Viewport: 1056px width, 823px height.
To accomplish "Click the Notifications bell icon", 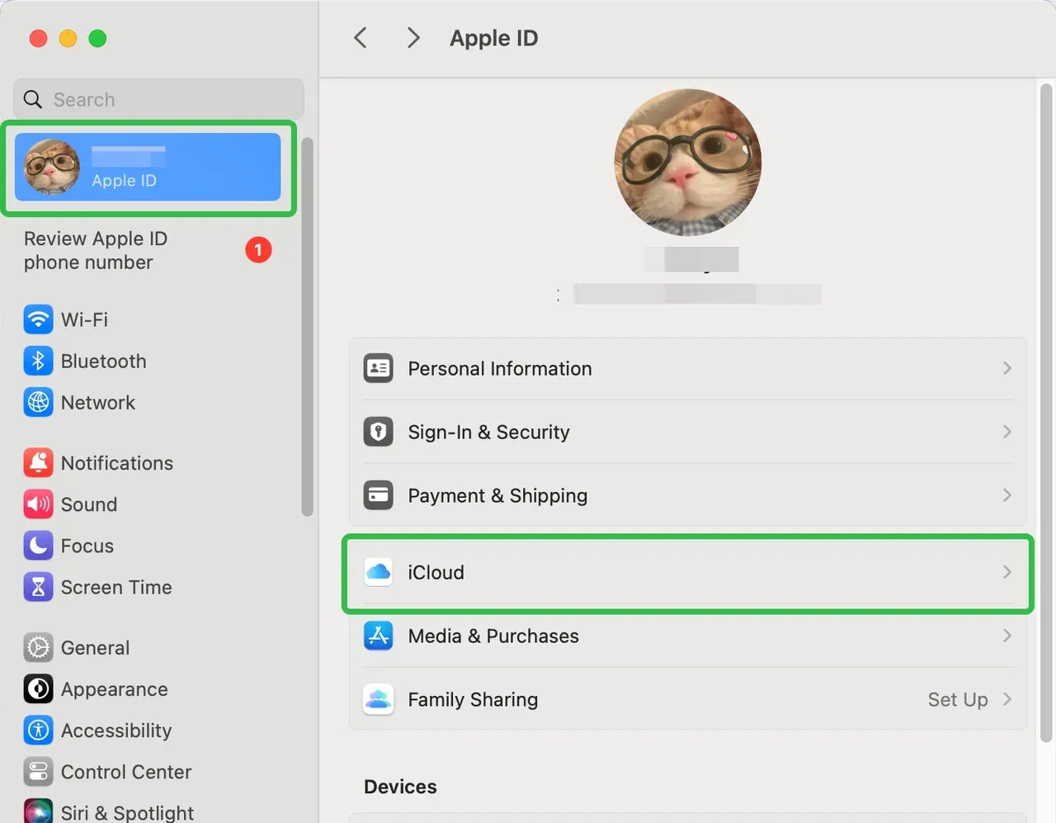I will click(38, 463).
